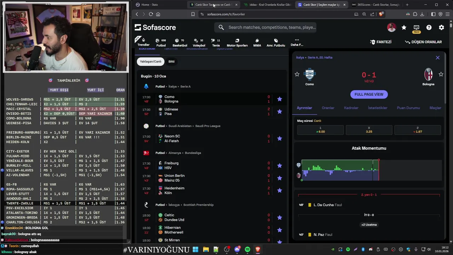The width and height of the screenshot is (453, 255).
Task: Toggle favorite star for Freiburg vs HSV
Action: click(280, 165)
